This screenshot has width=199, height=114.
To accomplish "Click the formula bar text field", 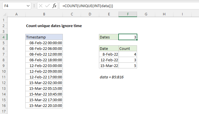I will click(128, 6).
